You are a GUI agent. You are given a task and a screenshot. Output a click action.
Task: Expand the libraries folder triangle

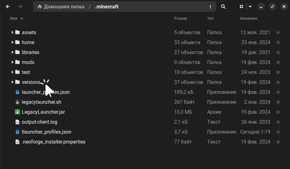click(x=12, y=52)
